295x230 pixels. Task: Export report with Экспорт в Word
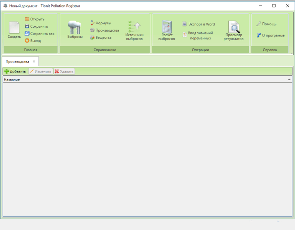tap(199, 24)
